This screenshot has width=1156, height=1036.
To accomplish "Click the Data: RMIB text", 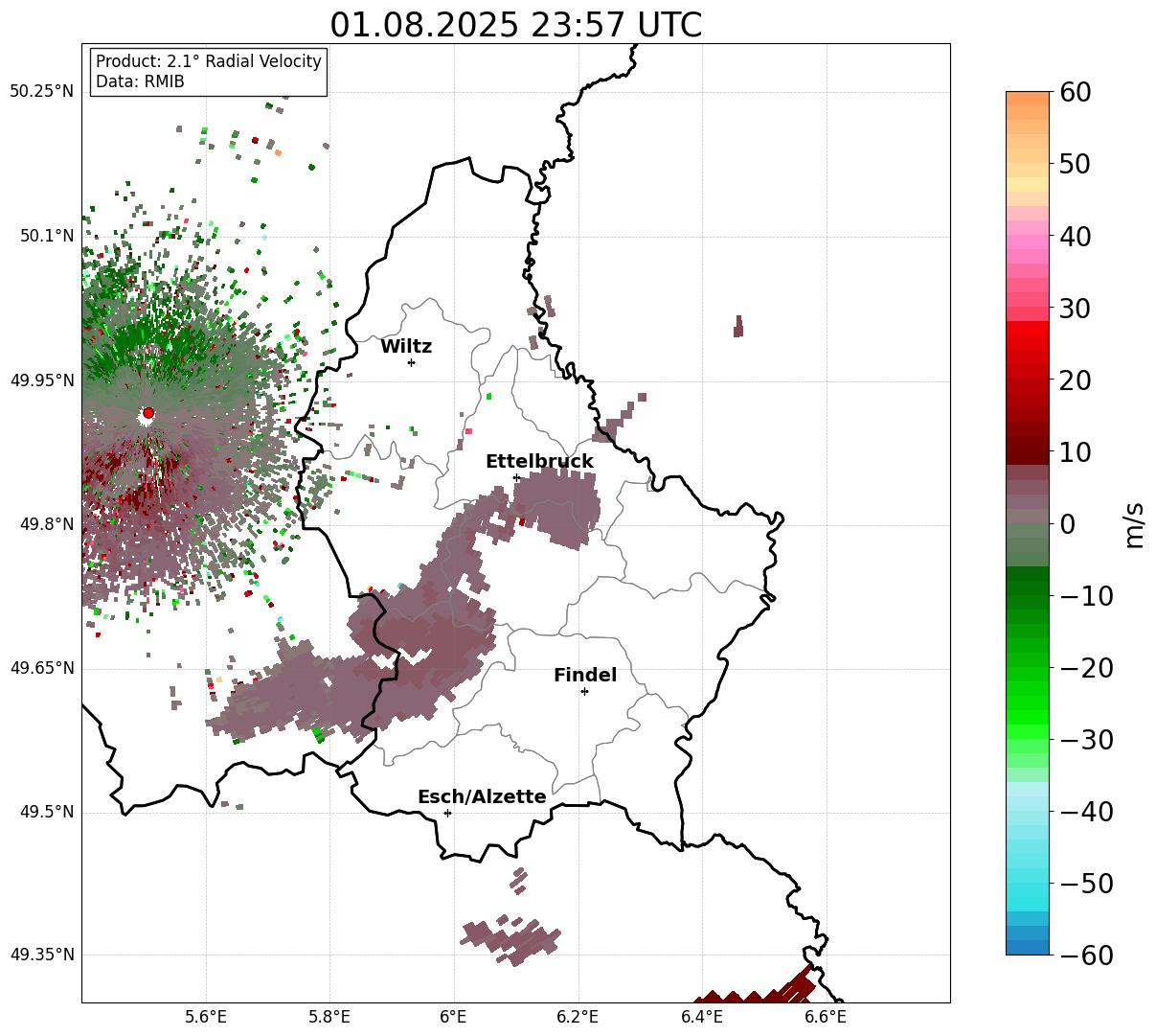I will pos(140,81).
